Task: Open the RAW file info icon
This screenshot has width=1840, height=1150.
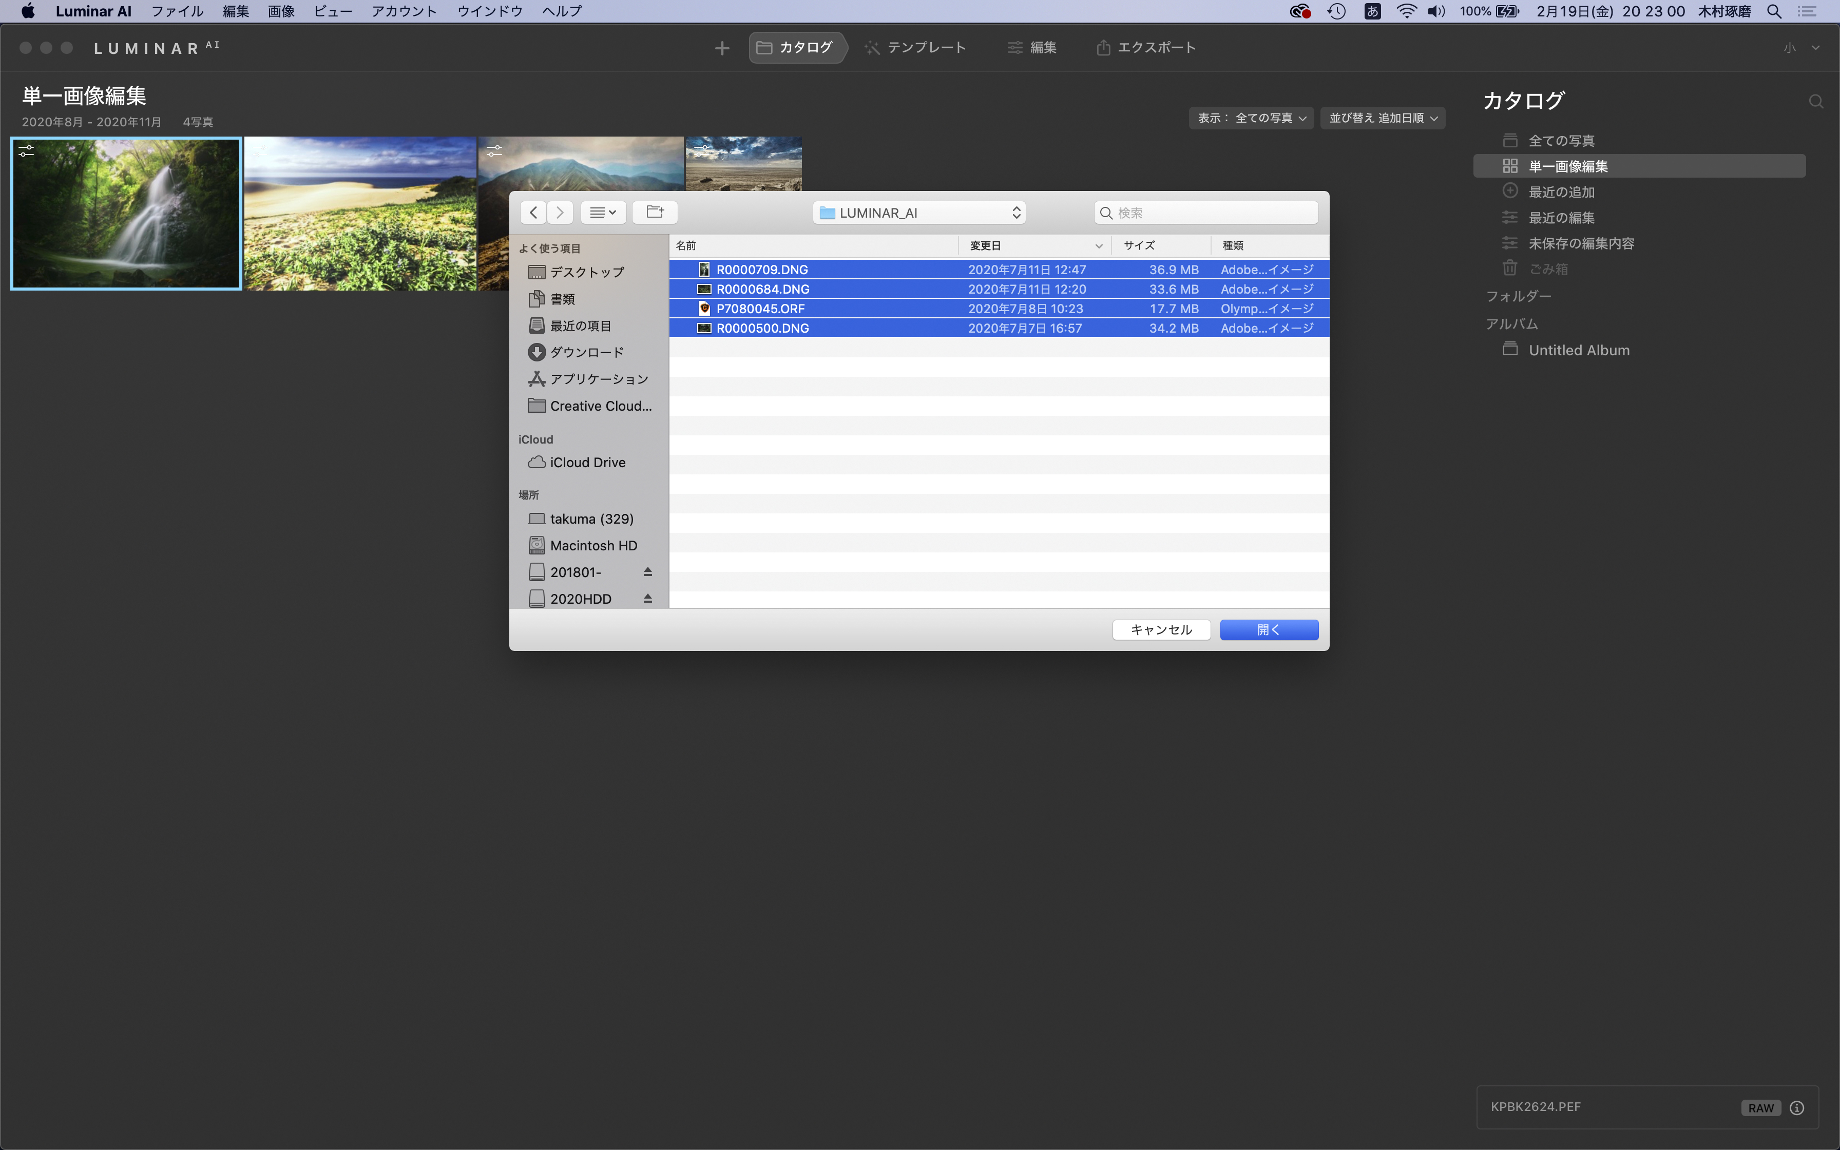Action: [x=1797, y=1107]
